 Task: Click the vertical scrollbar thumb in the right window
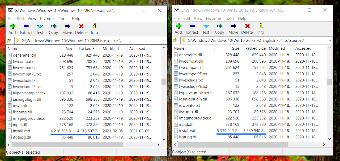click(330, 82)
